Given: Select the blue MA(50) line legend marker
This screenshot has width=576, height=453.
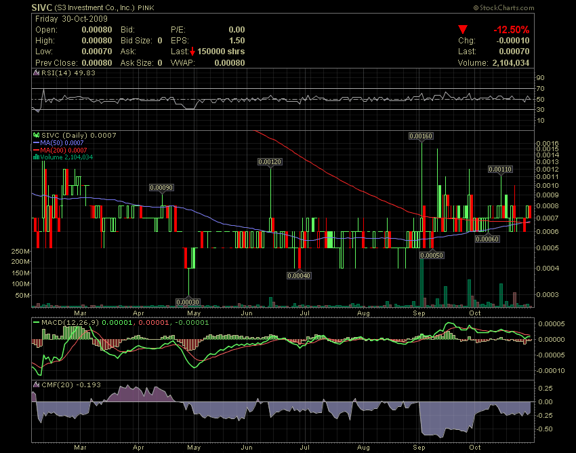Looking at the screenshot, I should pyautogui.click(x=37, y=142).
